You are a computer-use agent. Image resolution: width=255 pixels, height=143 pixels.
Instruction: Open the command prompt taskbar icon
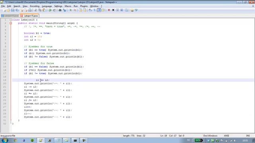coord(75,140)
